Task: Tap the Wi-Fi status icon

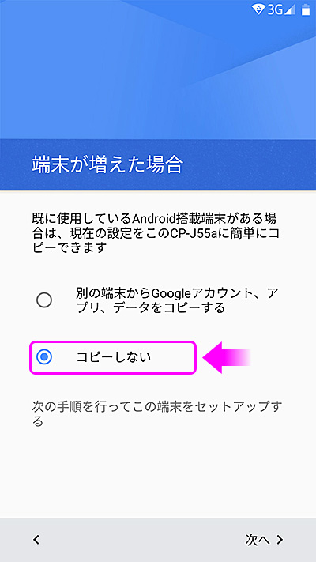Action: pyautogui.click(x=258, y=9)
